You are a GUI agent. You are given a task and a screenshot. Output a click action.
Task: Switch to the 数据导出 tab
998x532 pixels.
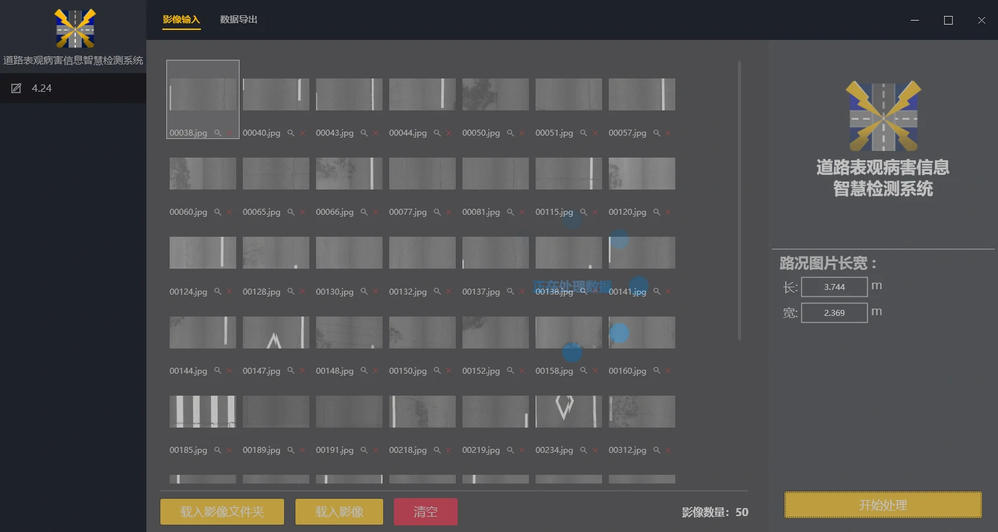[x=239, y=20]
